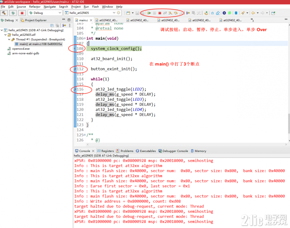
Task: Select the main() at main.c:108 stack frame
Action: (38, 44)
